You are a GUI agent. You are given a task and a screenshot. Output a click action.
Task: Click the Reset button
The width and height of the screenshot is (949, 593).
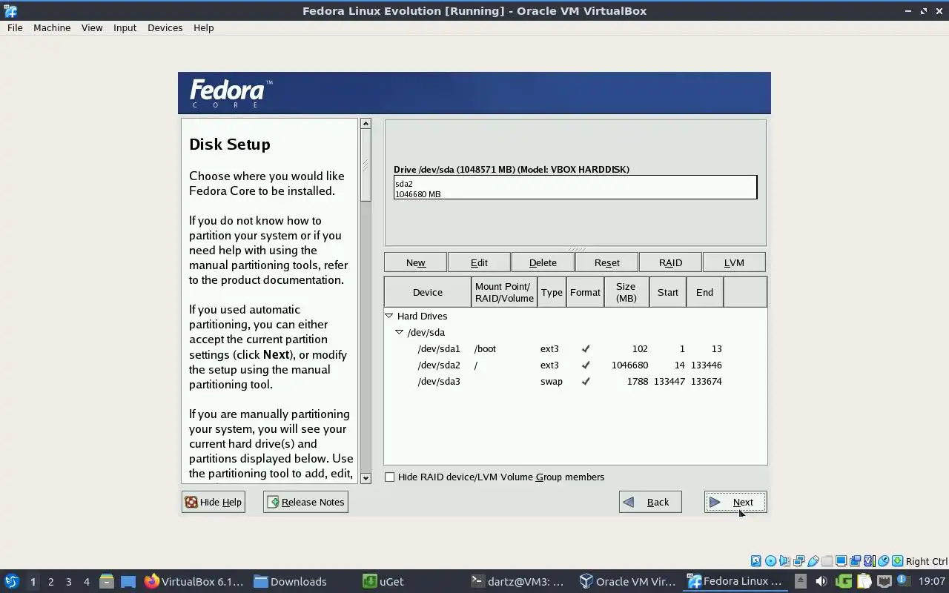point(606,262)
